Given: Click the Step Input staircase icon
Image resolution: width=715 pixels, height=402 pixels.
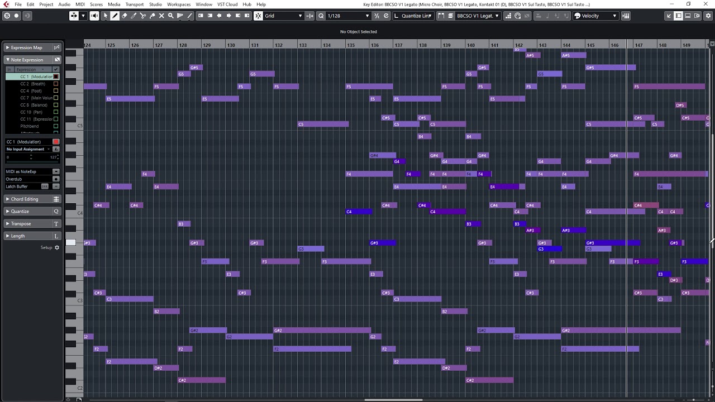Looking at the screenshot, I should [x=508, y=16].
